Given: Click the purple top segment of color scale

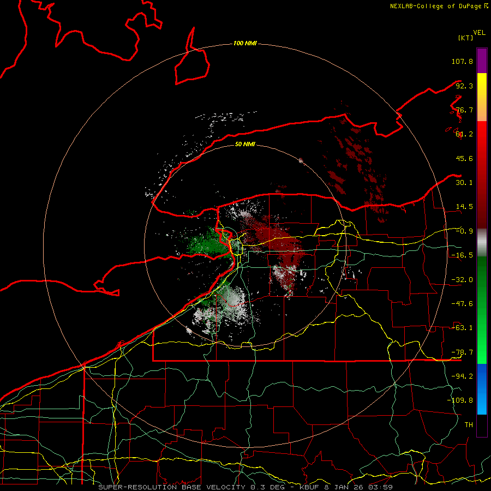Looking at the screenshot, I should click(x=482, y=61).
